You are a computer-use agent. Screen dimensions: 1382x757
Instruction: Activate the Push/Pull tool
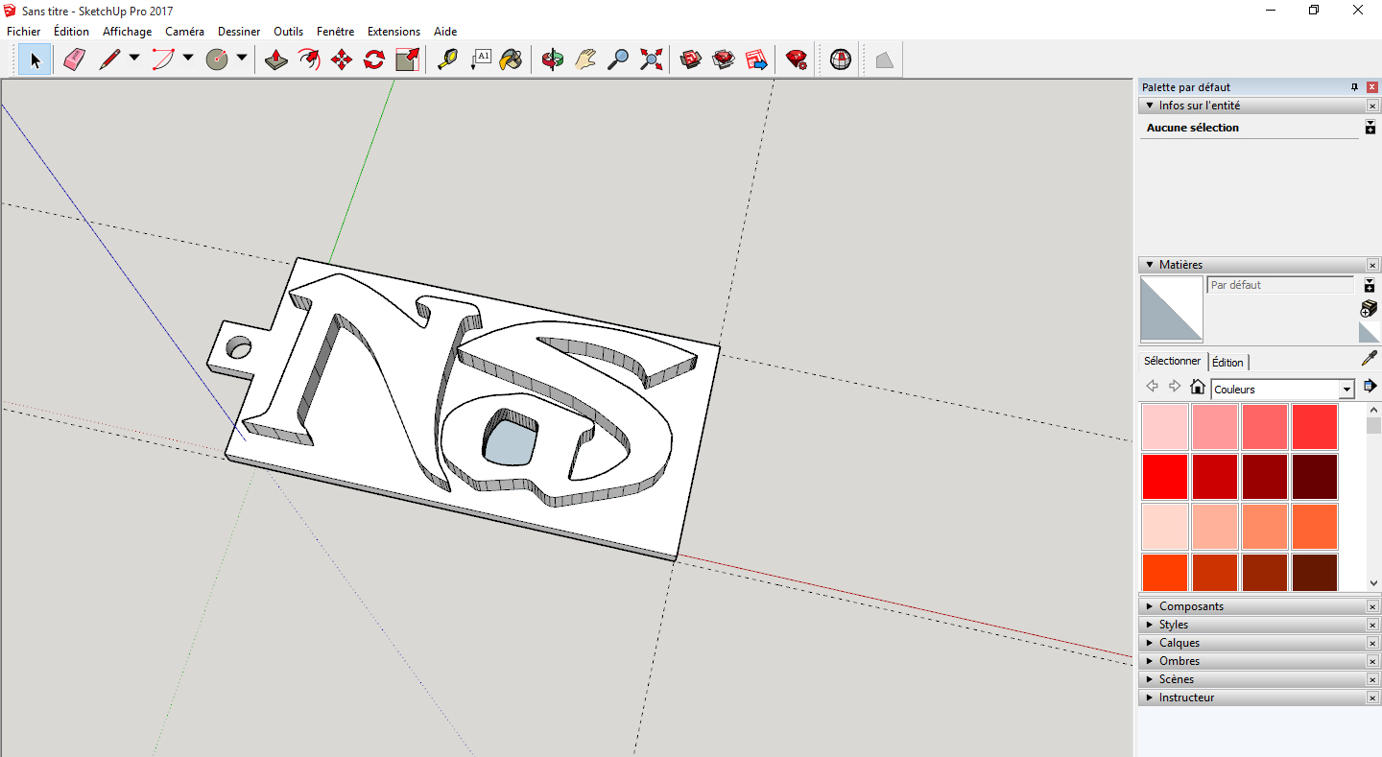tap(276, 59)
